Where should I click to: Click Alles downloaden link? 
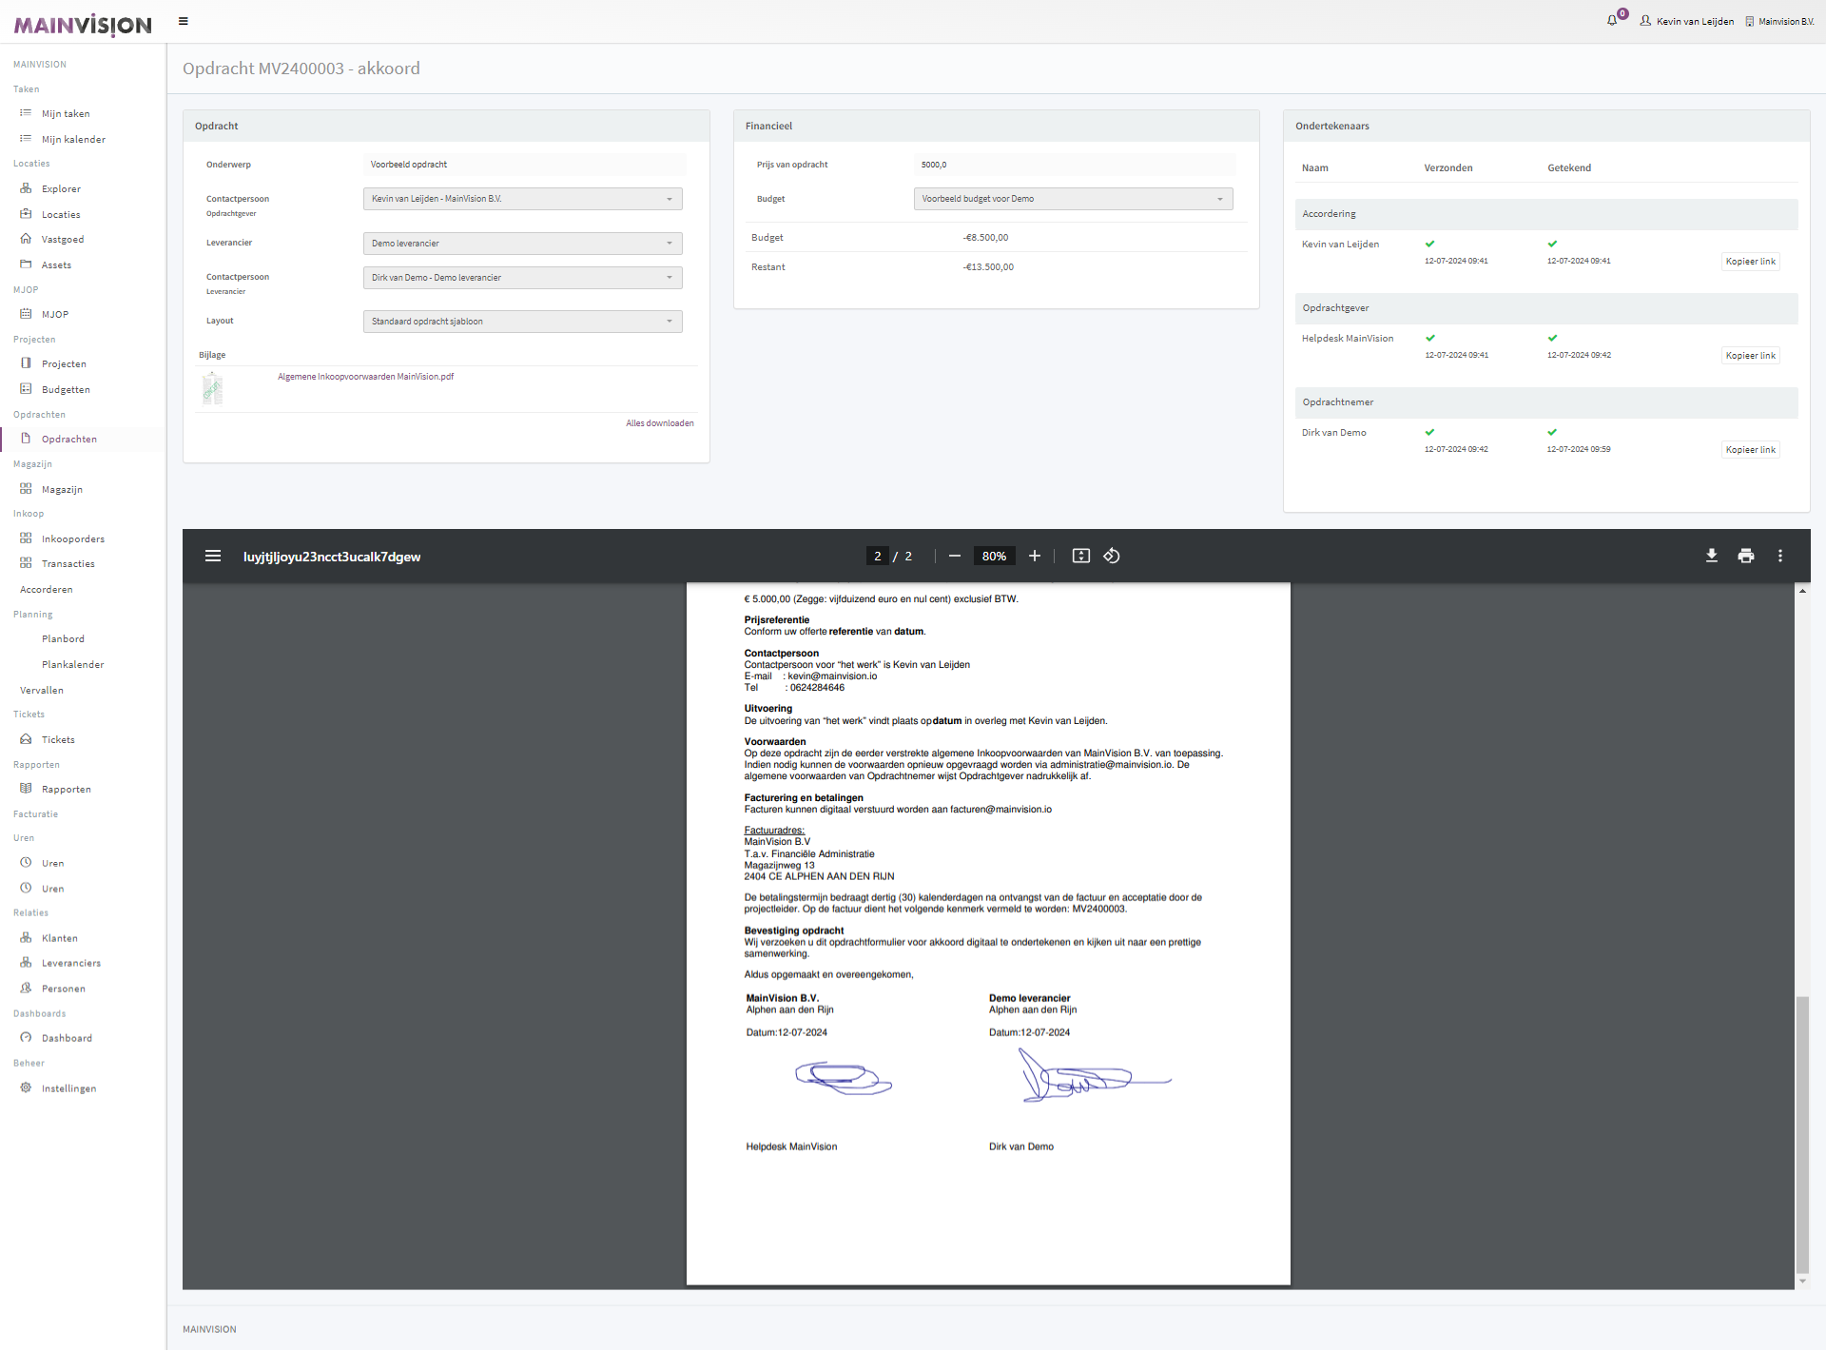point(659,423)
